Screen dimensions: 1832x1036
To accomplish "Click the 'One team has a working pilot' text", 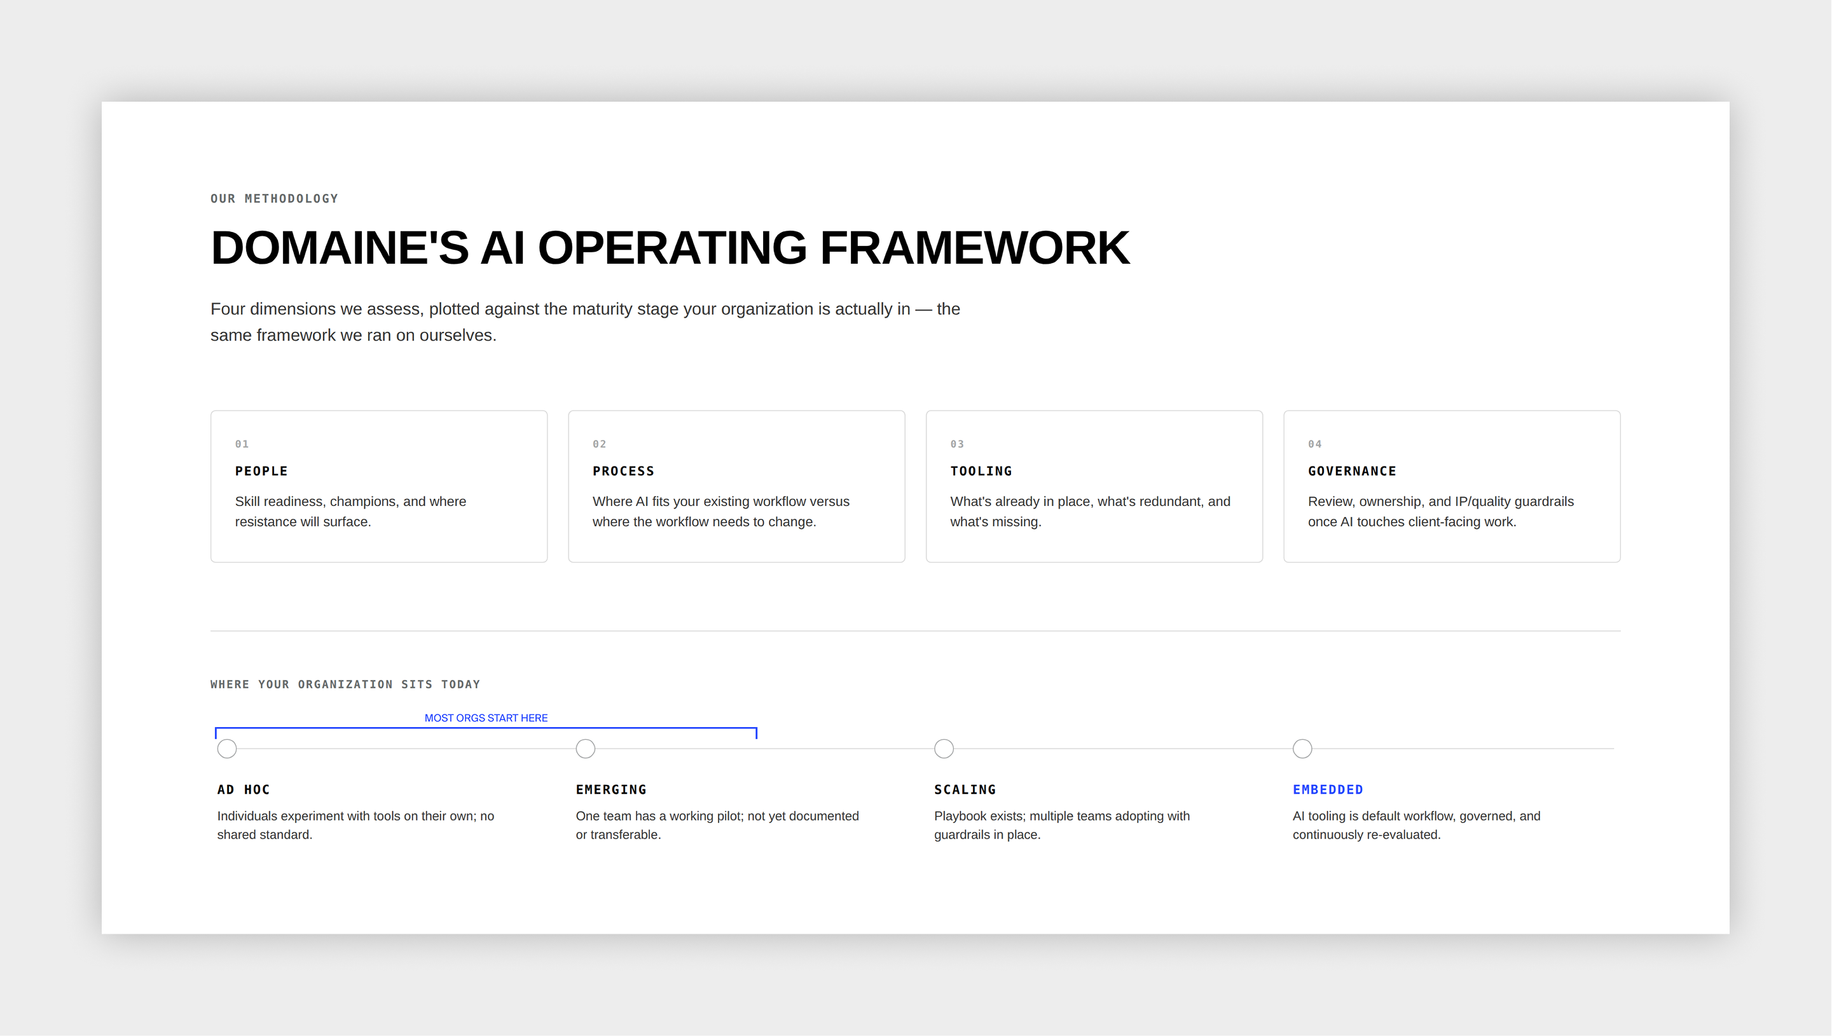I will tap(717, 826).
